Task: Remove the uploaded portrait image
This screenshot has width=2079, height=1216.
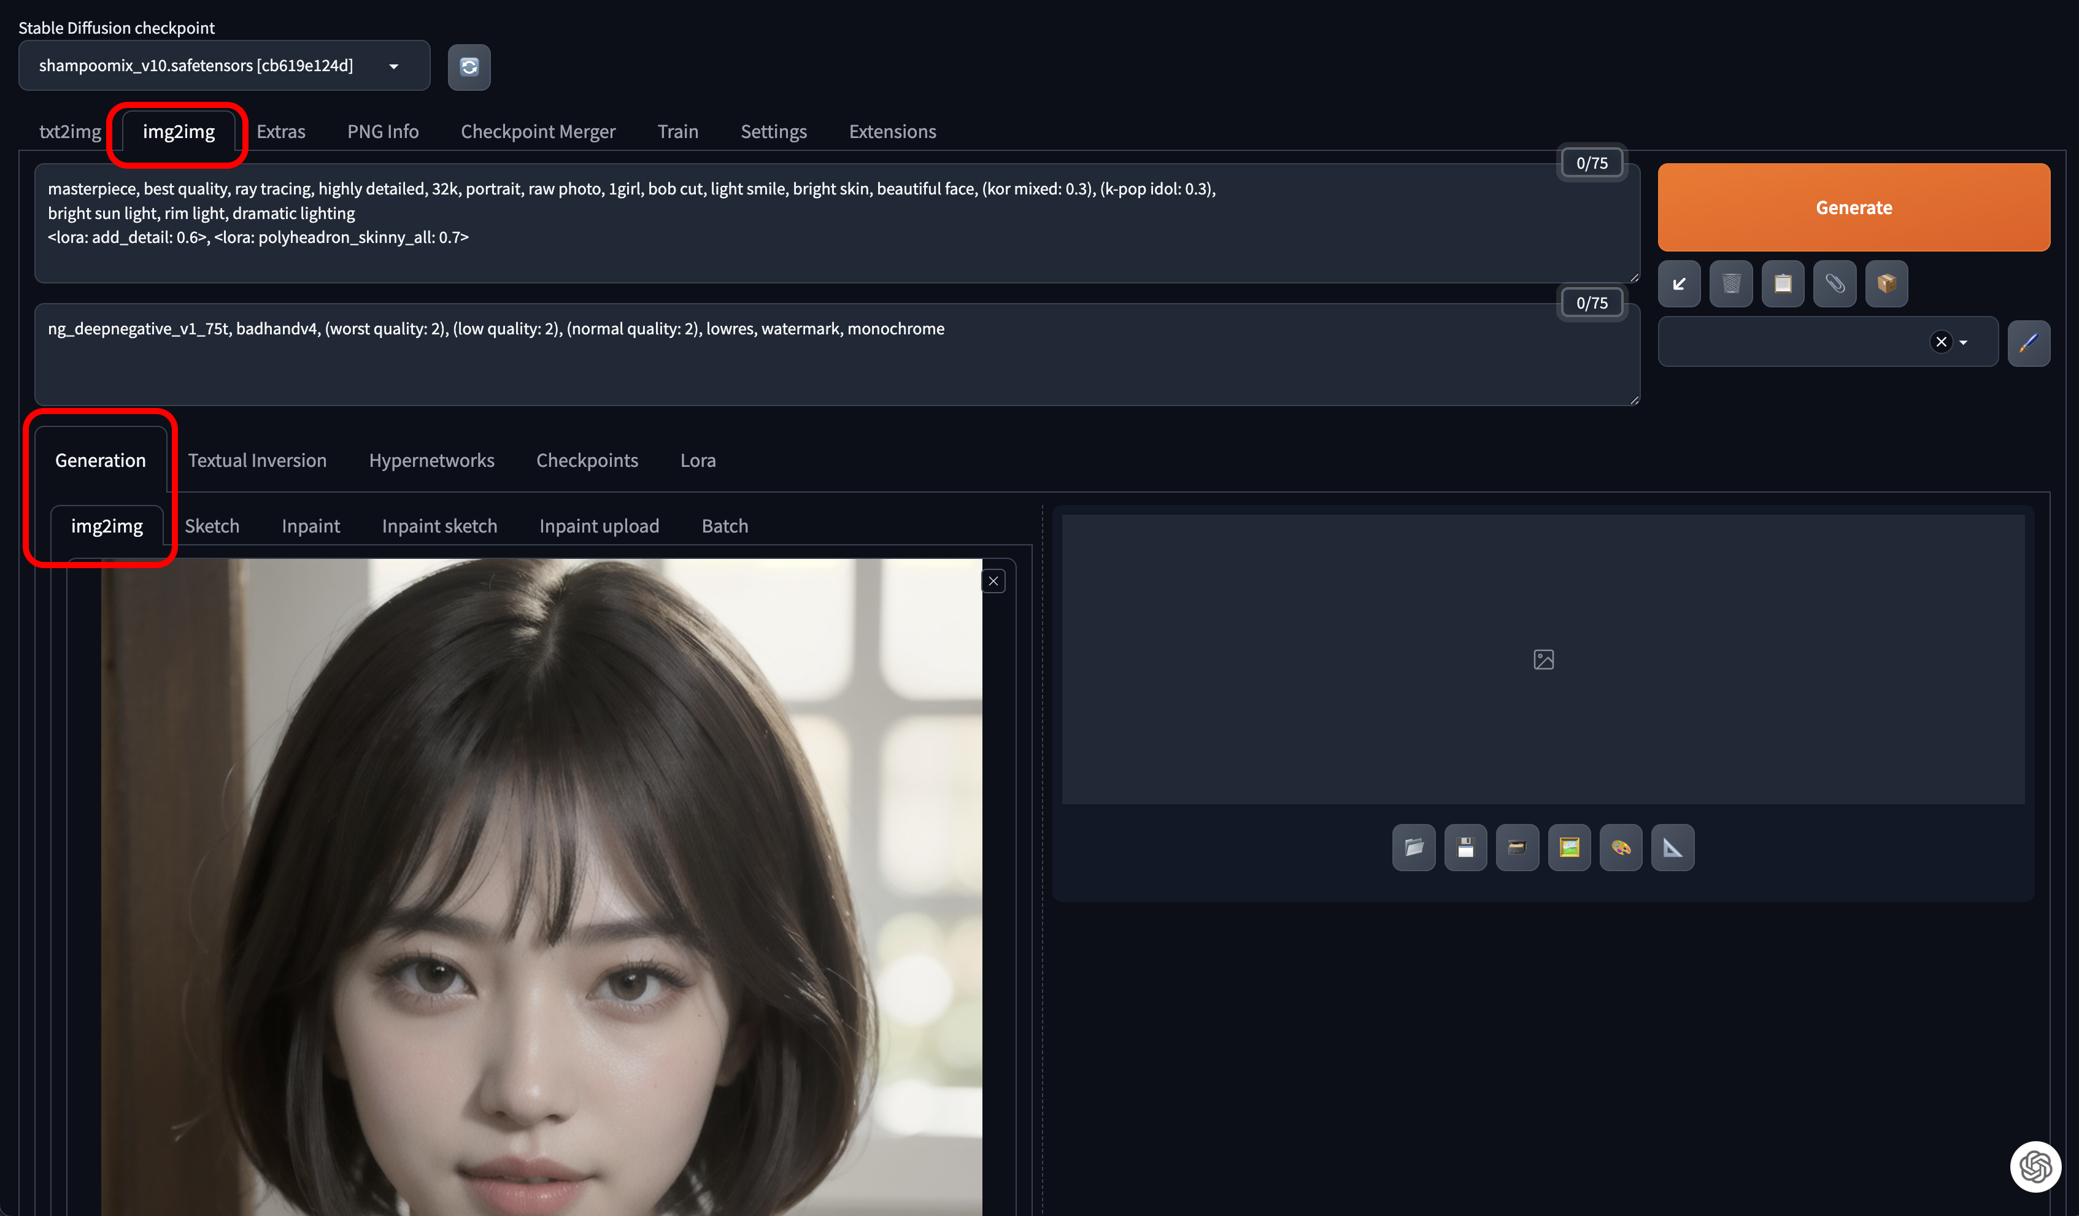Action: pyautogui.click(x=993, y=582)
